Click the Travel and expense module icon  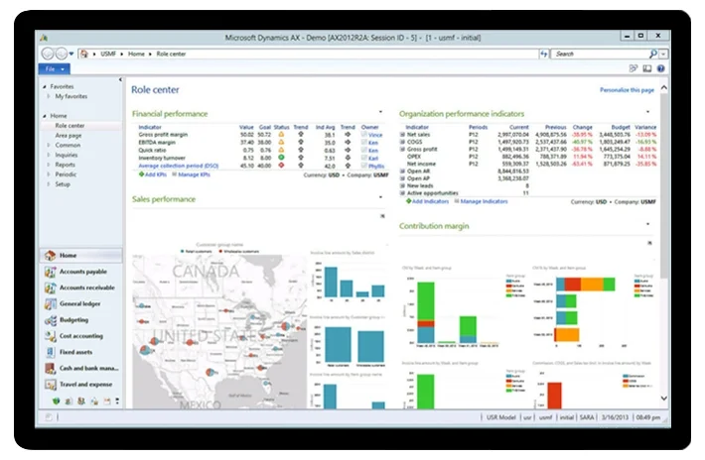point(50,384)
